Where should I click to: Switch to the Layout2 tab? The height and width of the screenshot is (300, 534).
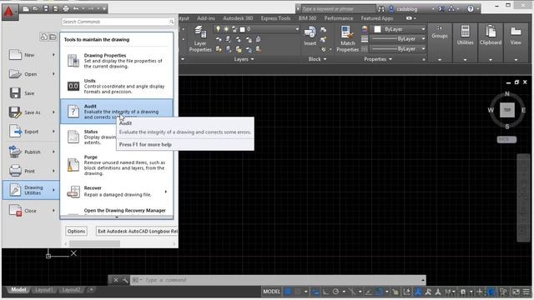pyautogui.click(x=71, y=290)
